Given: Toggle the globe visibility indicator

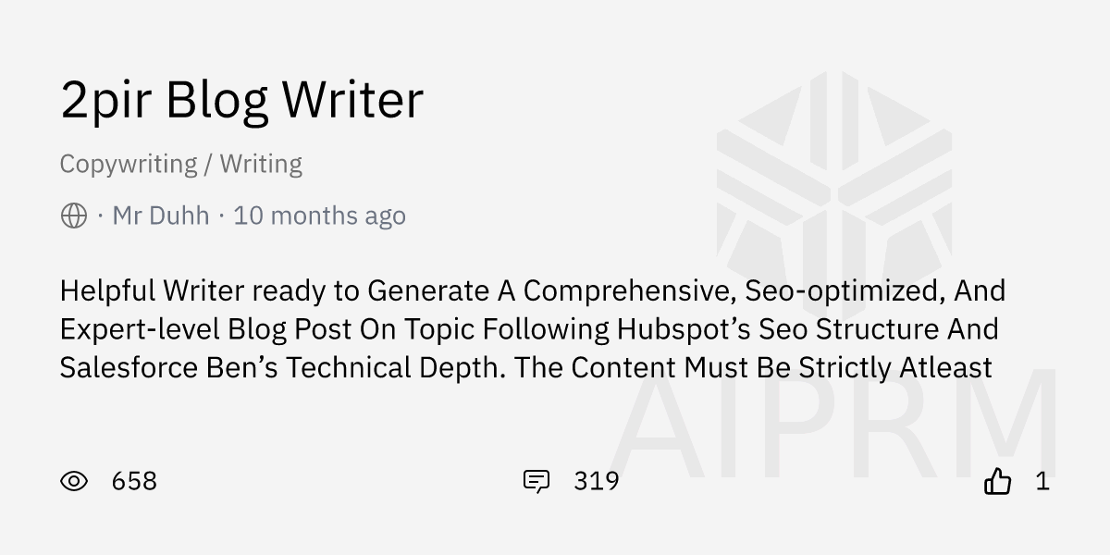Looking at the screenshot, I should [x=72, y=215].
